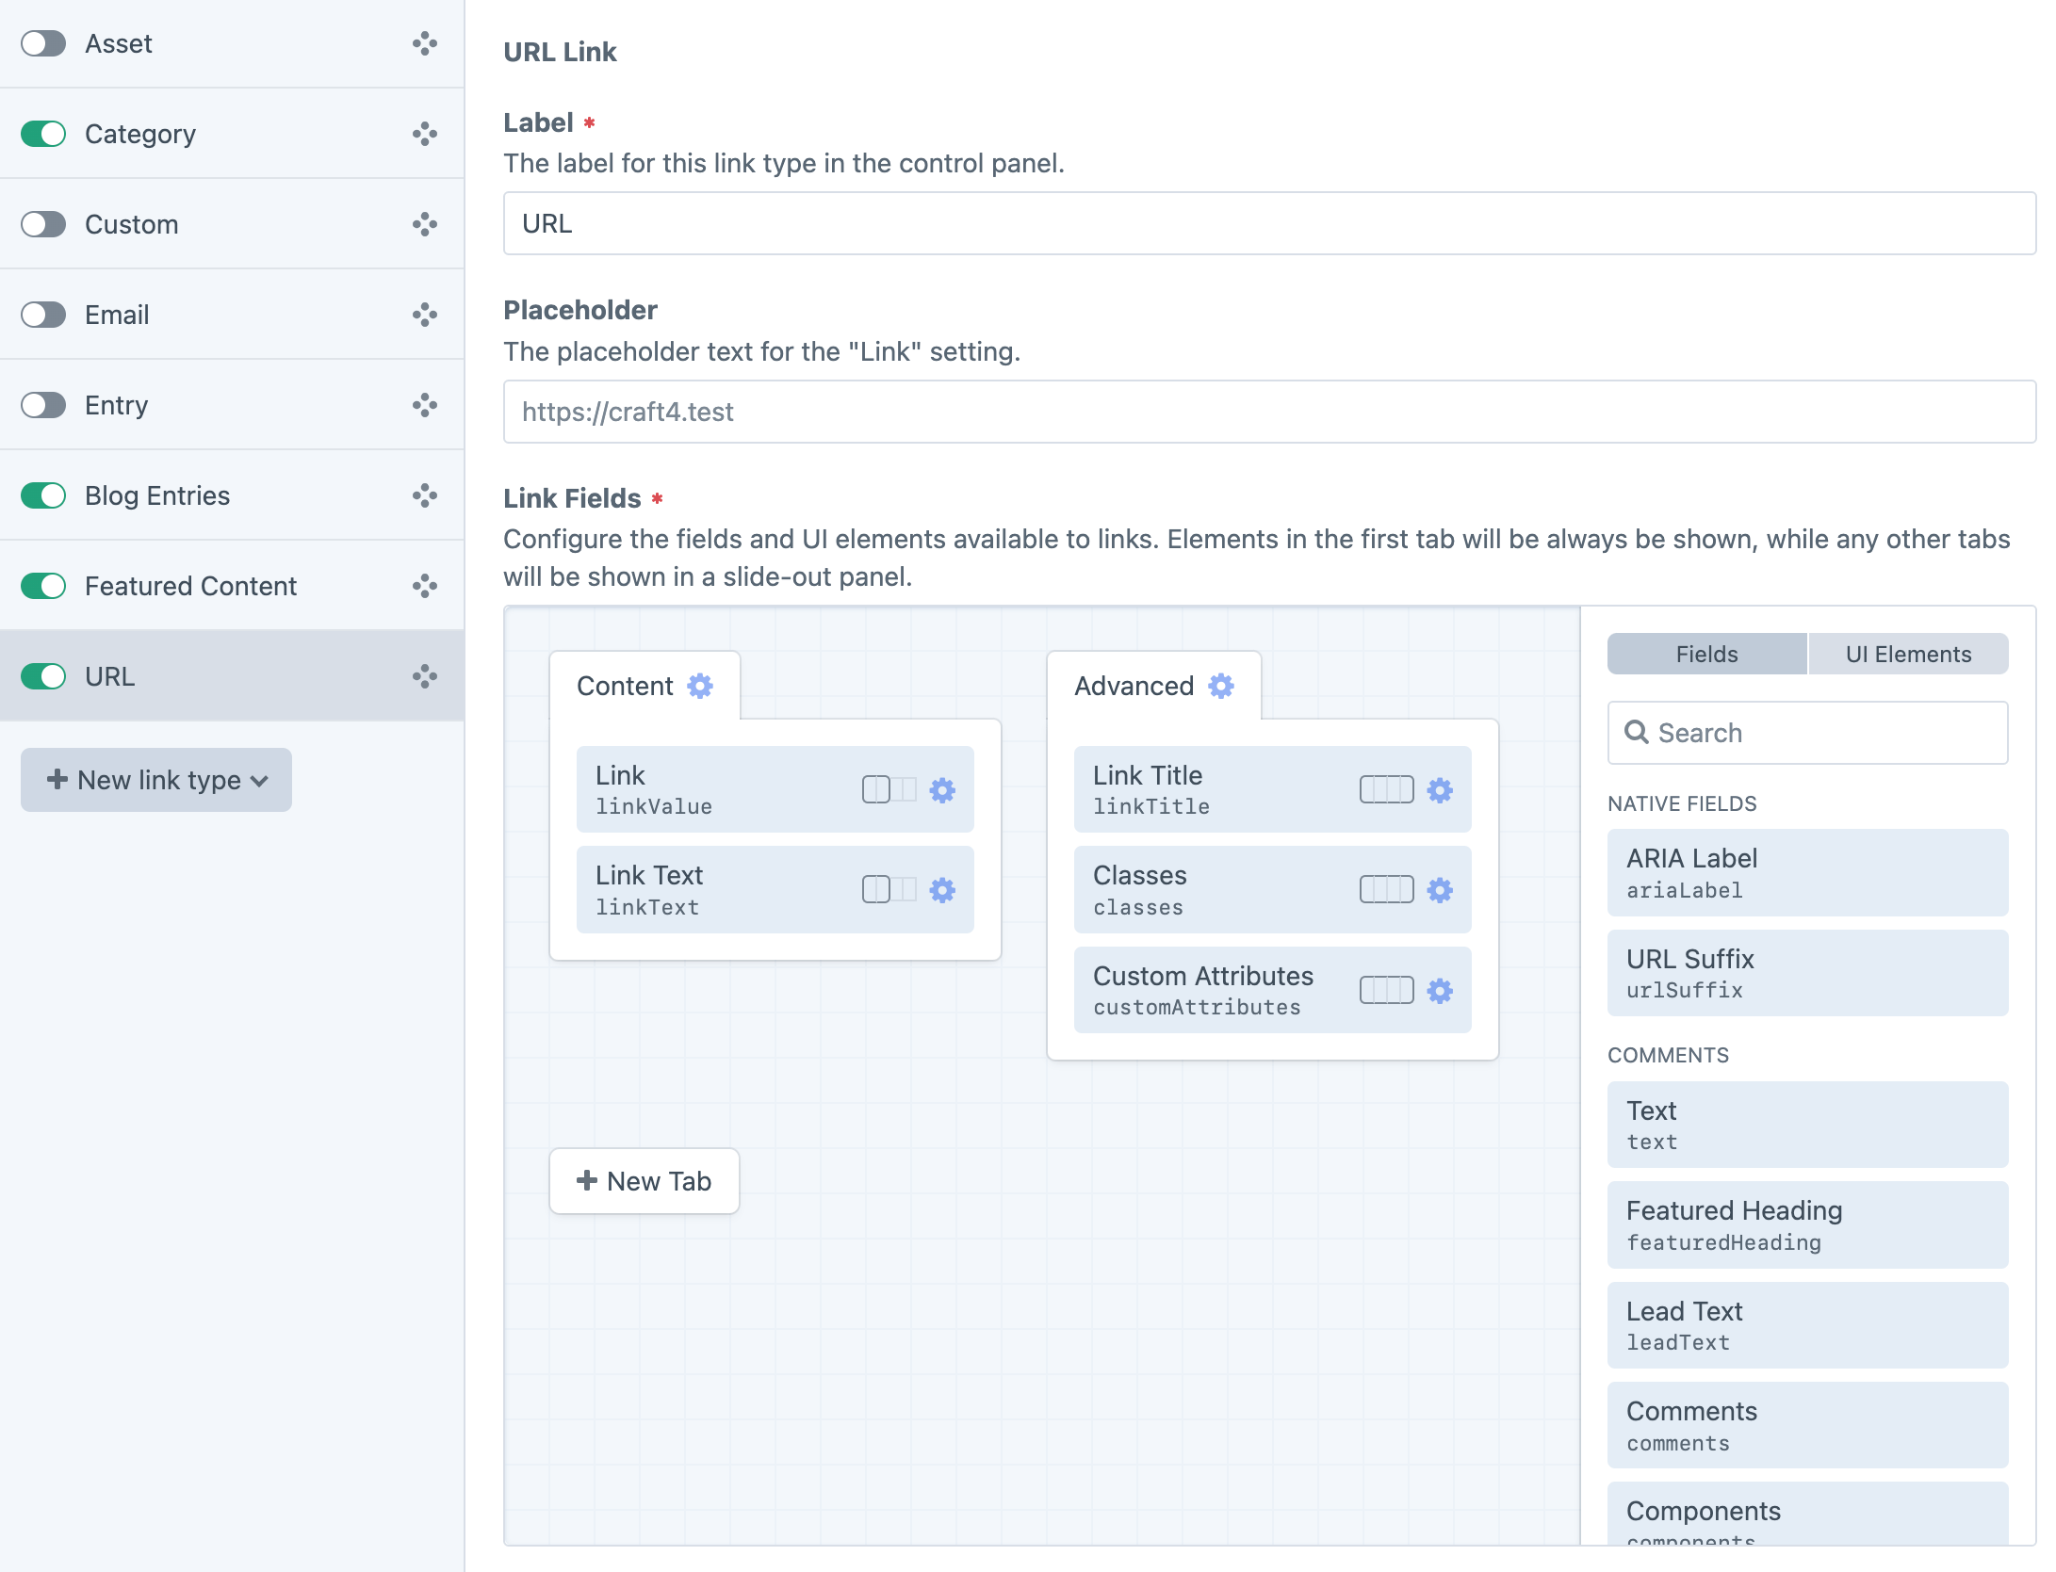
Task: Click the New Tab button
Action: click(x=644, y=1181)
